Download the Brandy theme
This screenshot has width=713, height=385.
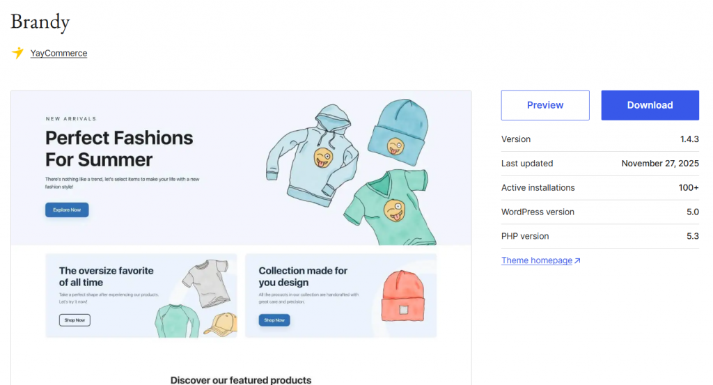coord(650,105)
